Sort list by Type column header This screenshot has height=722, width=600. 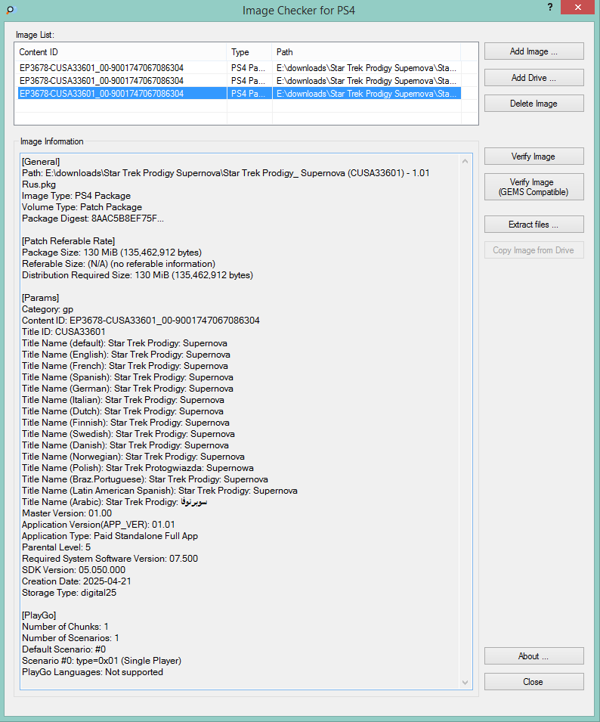[249, 52]
